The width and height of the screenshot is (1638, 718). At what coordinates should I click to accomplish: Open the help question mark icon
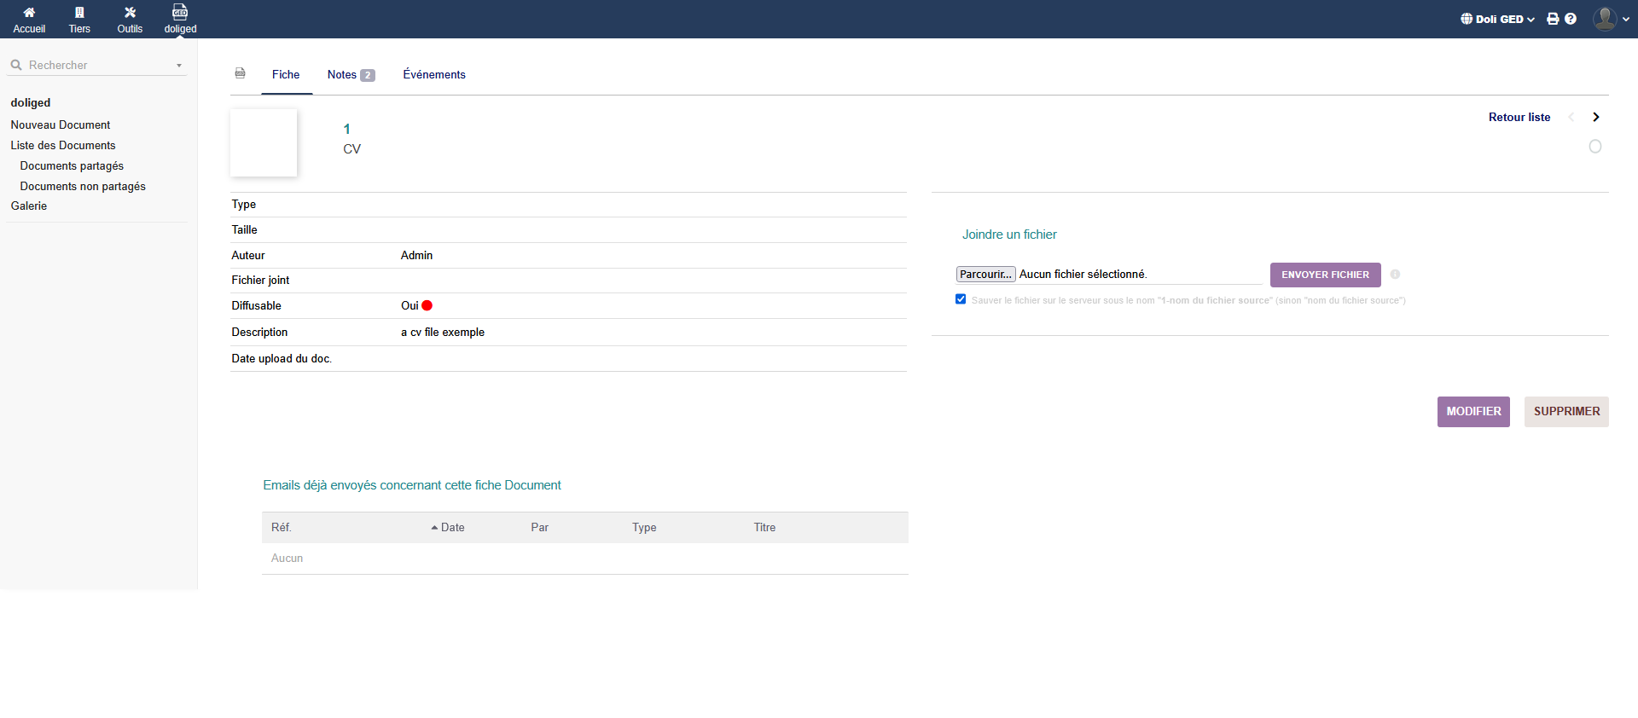1571,19
